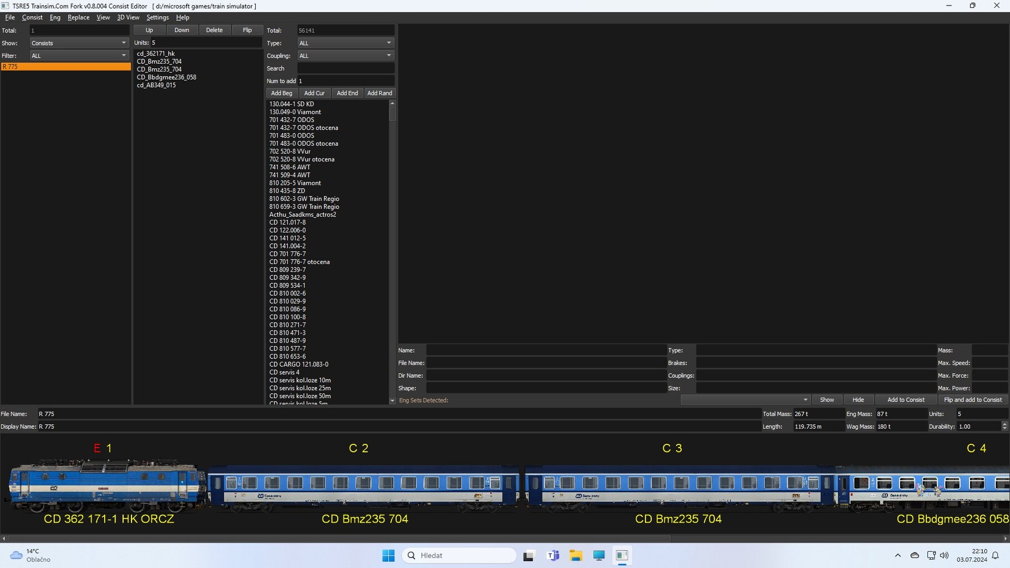Click the Display Name field
The height and width of the screenshot is (568, 1010).
399,427
